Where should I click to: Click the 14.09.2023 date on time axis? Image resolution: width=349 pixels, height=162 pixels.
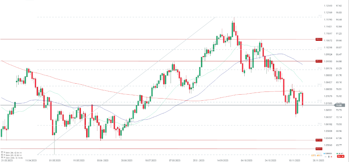pos(223,160)
